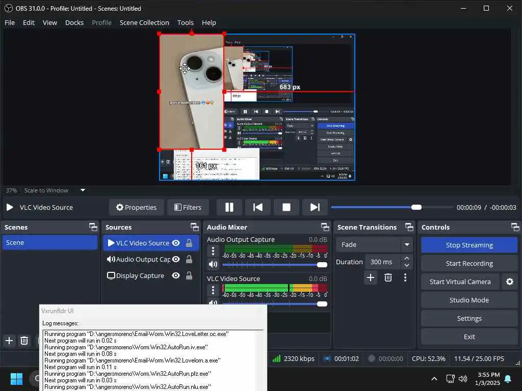Viewport: 522px width, 391px height.
Task: Open taskbar volume control
Action: [x=463, y=379]
